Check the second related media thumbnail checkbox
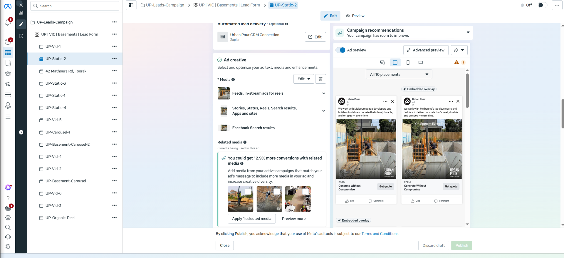The image size is (564, 258). coord(277,192)
